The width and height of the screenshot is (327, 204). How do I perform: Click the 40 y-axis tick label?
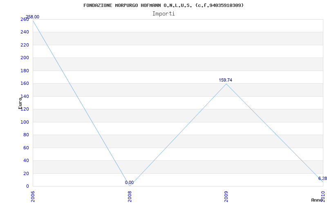pyautogui.click(x=26, y=160)
